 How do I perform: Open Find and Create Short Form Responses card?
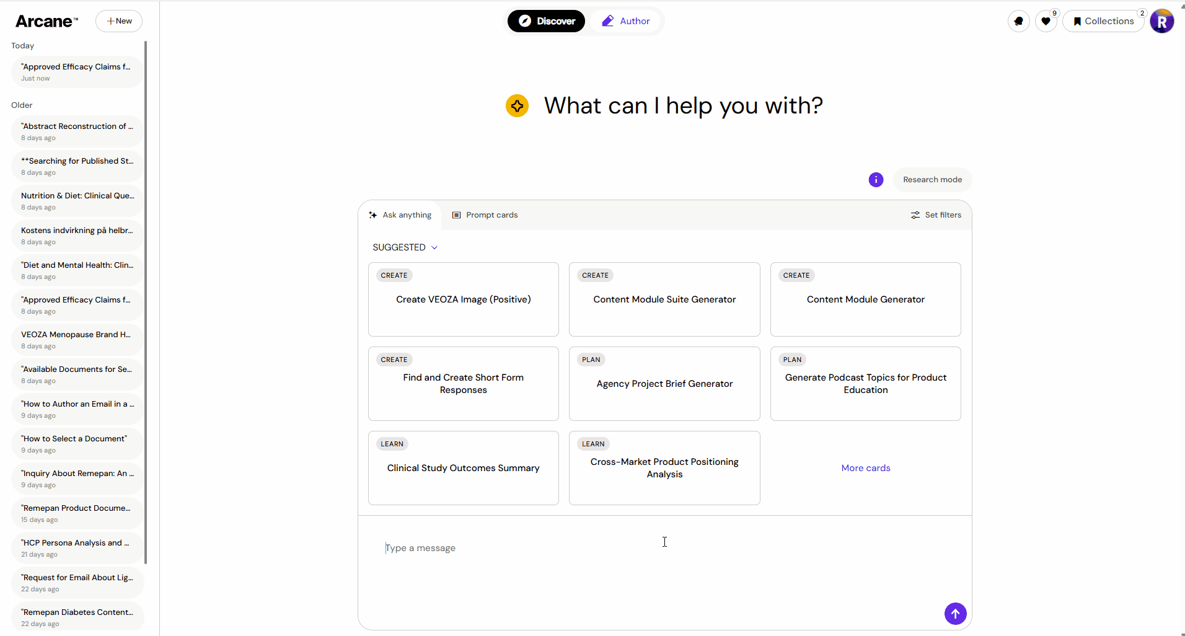464,384
